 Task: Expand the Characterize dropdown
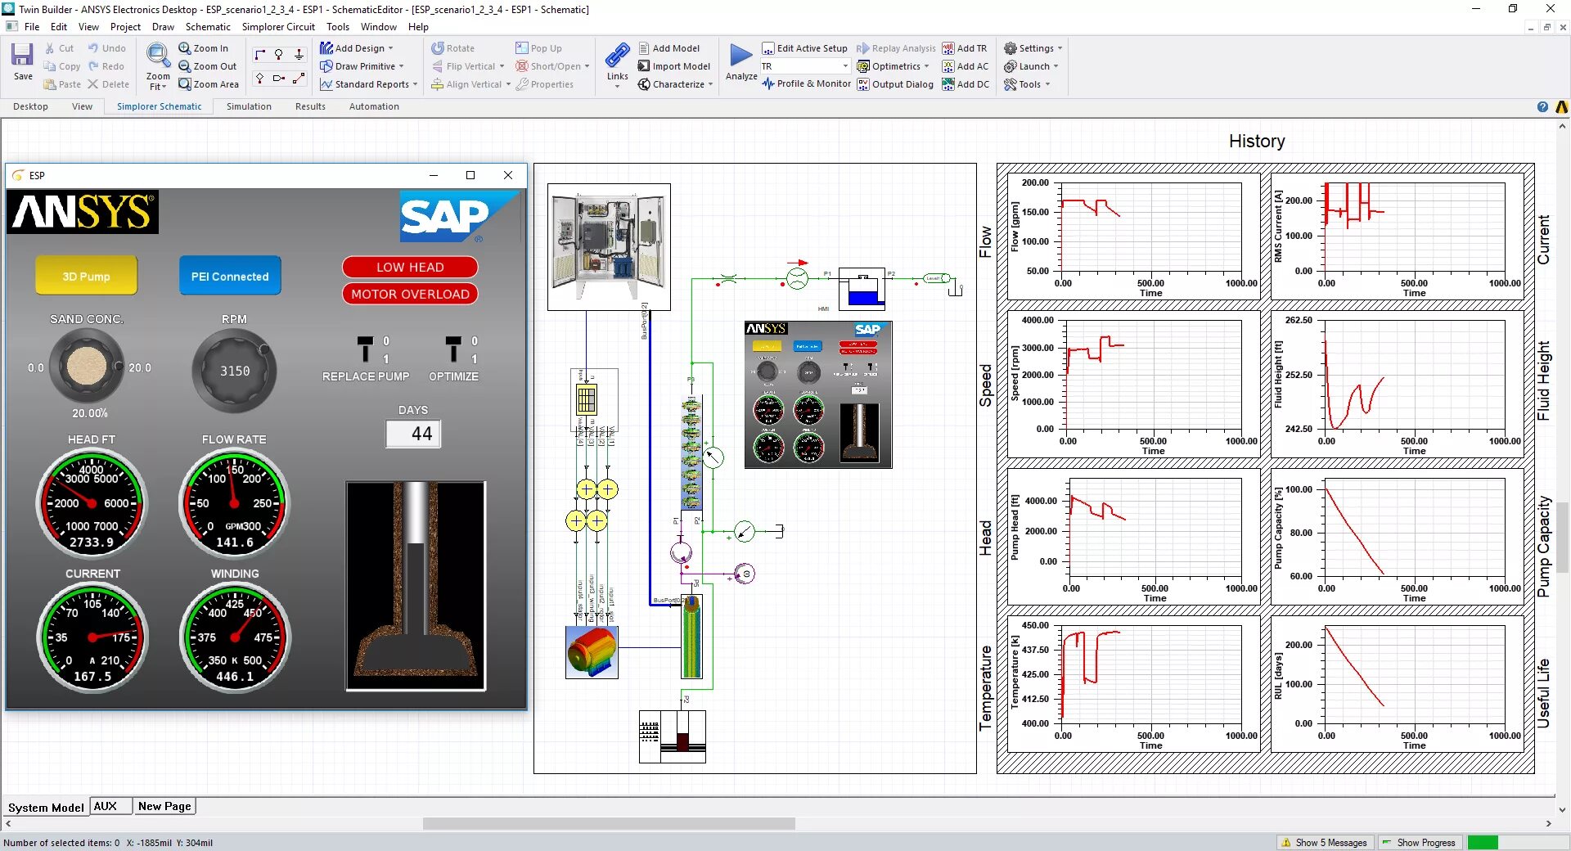tap(710, 84)
